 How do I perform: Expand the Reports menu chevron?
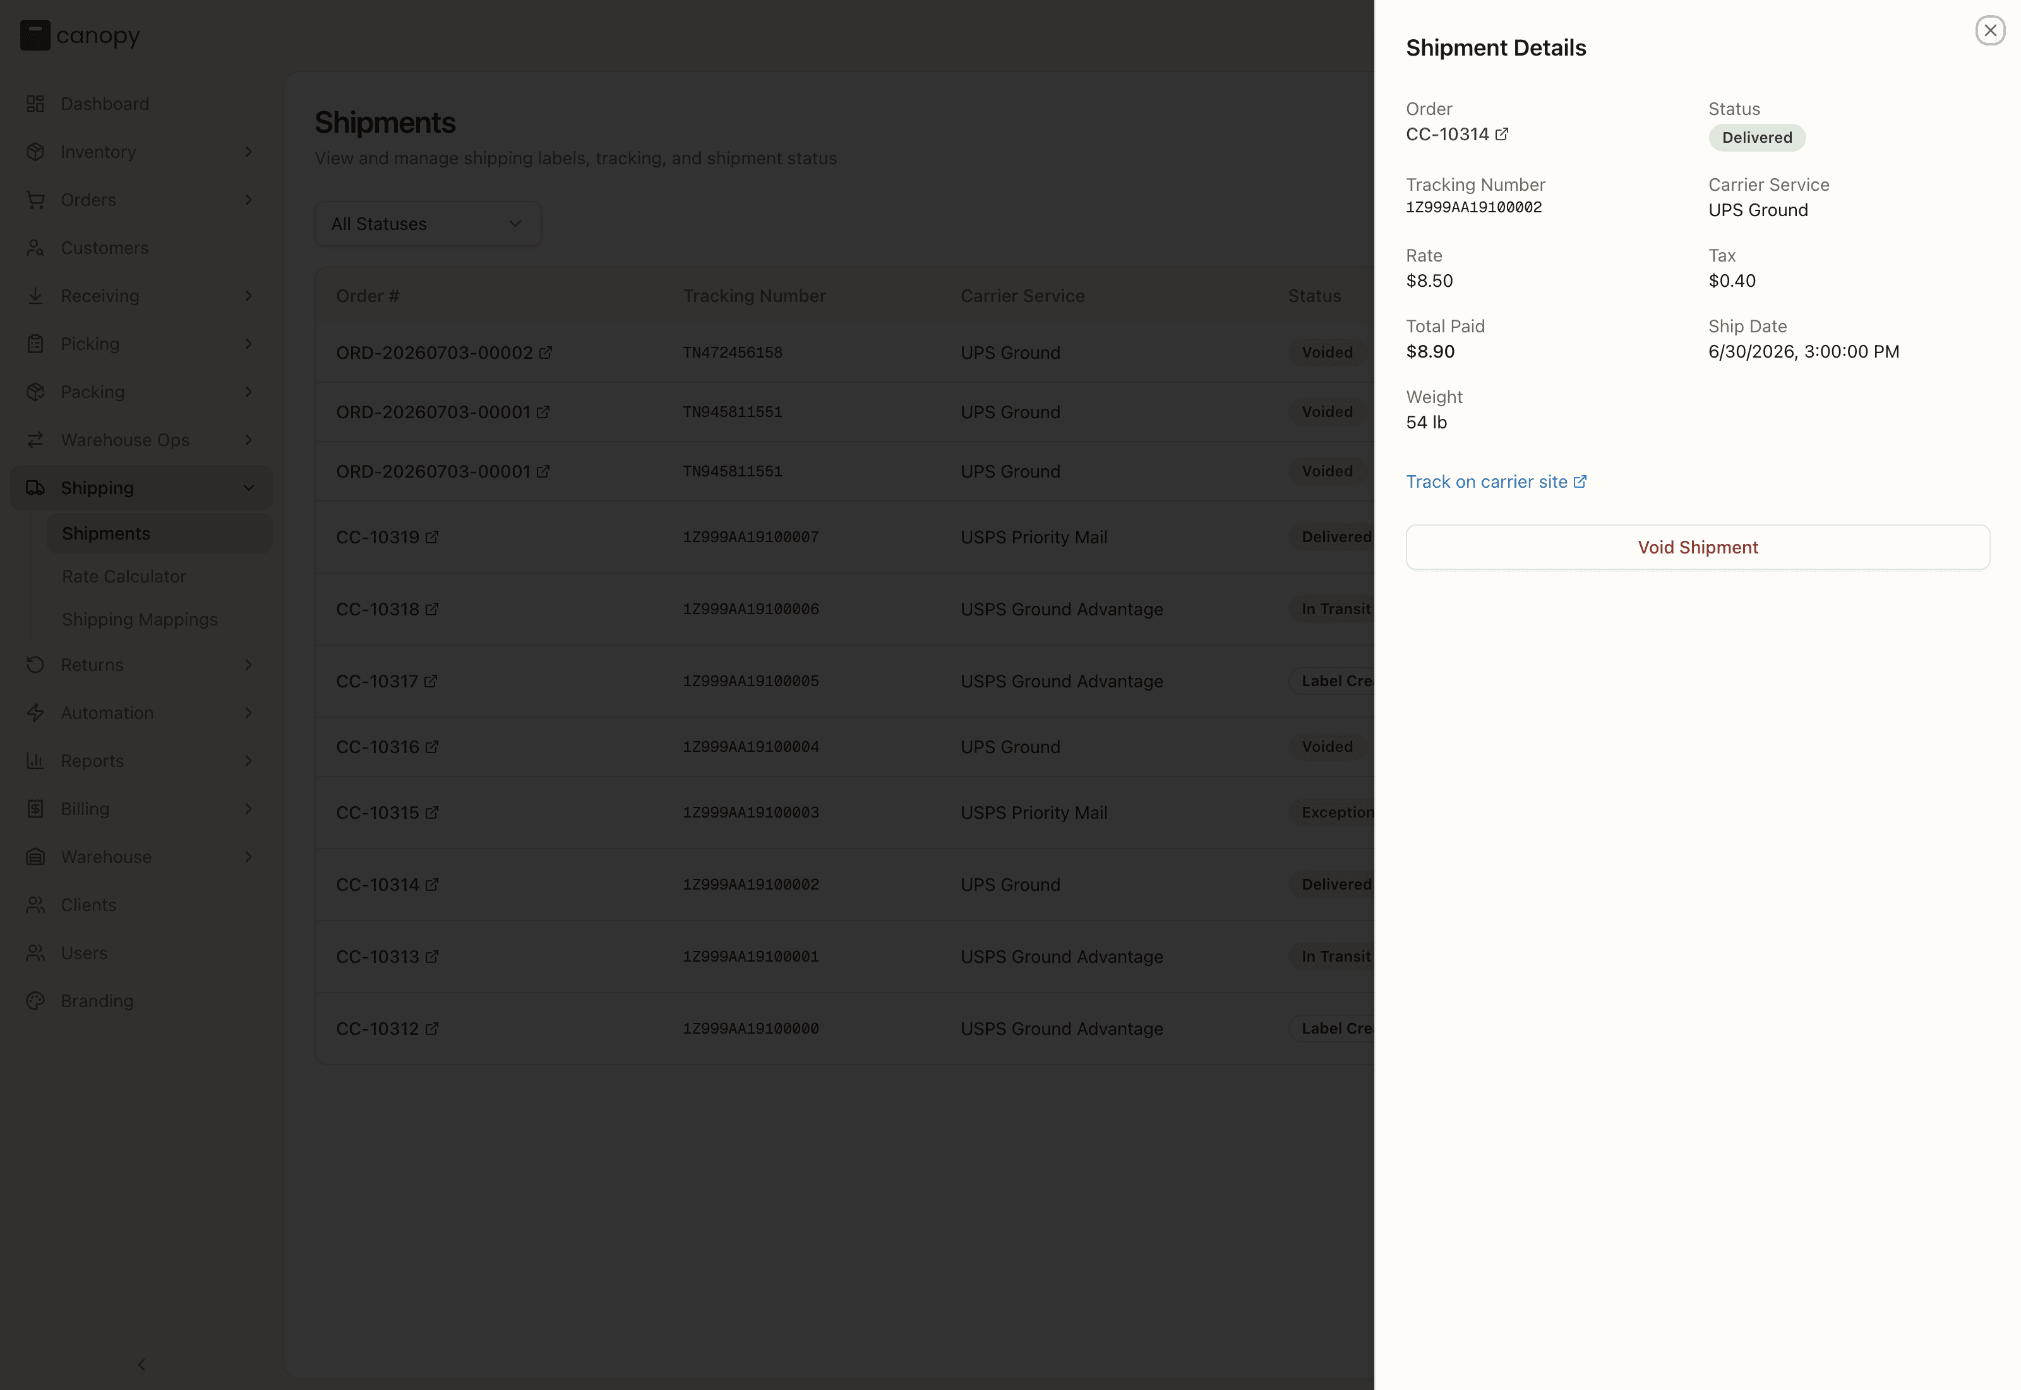249,760
